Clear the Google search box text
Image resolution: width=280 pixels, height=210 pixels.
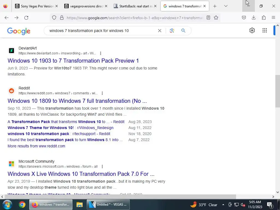point(160,31)
